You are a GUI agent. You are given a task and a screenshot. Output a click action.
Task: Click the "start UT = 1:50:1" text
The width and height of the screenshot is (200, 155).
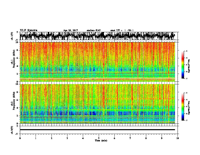click(122, 30)
